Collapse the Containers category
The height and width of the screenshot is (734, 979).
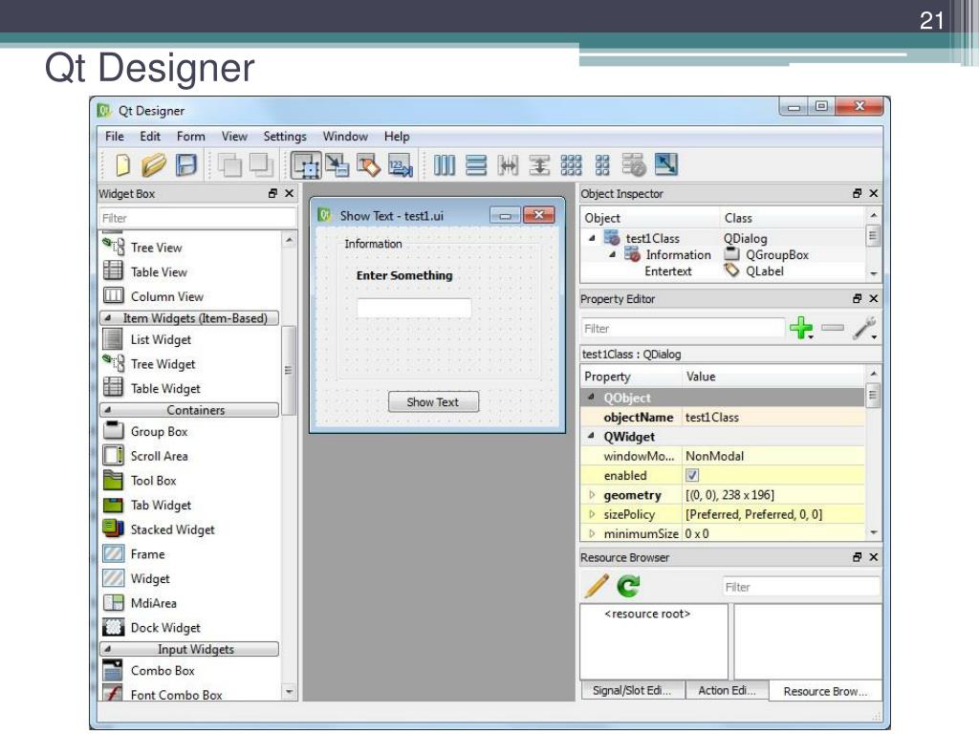pyautogui.click(x=107, y=410)
